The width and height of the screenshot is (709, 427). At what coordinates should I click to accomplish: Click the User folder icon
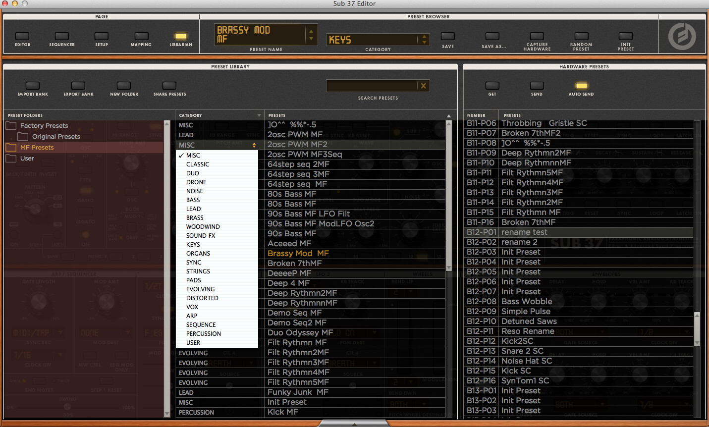(11, 159)
